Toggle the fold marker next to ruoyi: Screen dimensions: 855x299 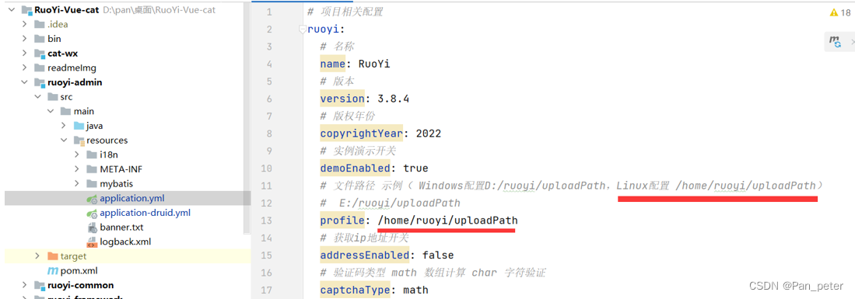[303, 30]
